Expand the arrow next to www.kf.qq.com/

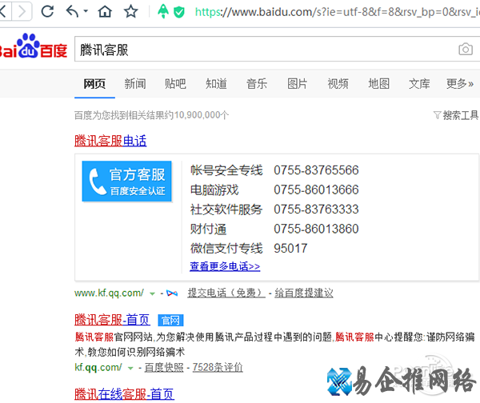coord(152,294)
